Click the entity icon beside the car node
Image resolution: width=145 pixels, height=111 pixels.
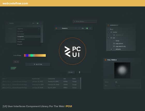click(111, 38)
